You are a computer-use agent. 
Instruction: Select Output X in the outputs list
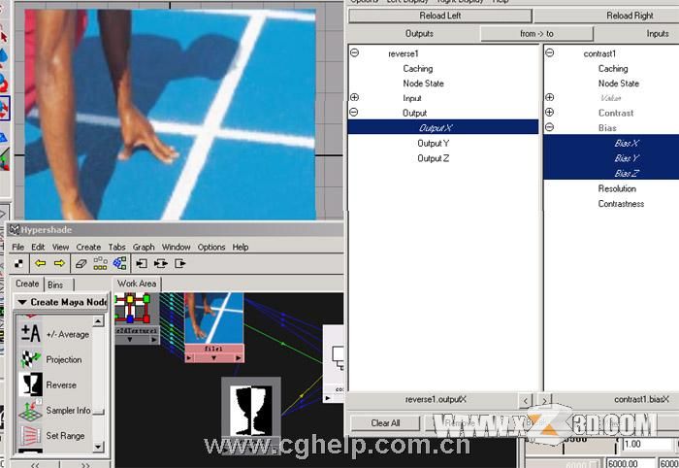click(443, 127)
